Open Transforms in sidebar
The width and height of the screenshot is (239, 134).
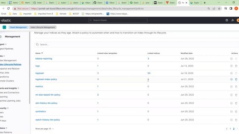pos(4,77)
